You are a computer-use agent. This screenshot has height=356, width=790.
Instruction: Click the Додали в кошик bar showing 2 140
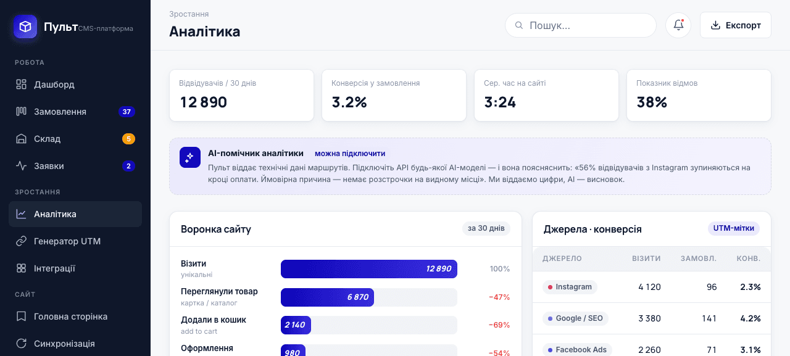click(x=296, y=325)
